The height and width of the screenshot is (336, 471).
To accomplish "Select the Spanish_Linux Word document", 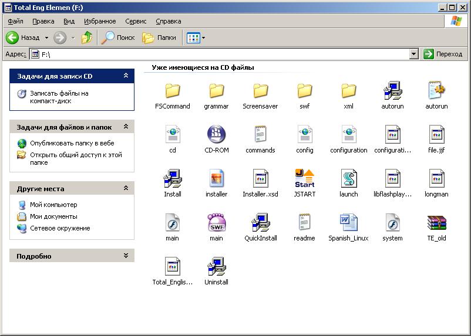I will point(348,222).
